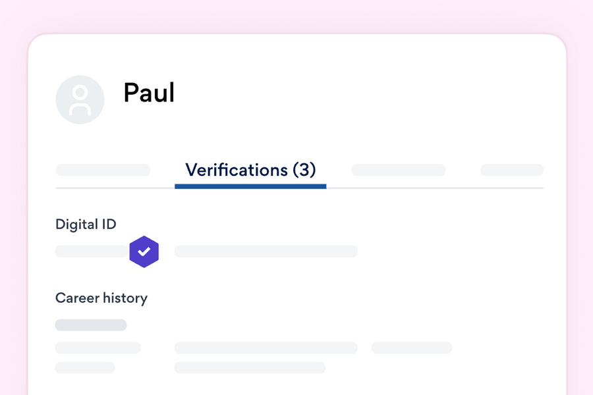Viewport: 593px width, 395px height.
Task: Open the far-right placeholder tab
Action: (x=512, y=170)
